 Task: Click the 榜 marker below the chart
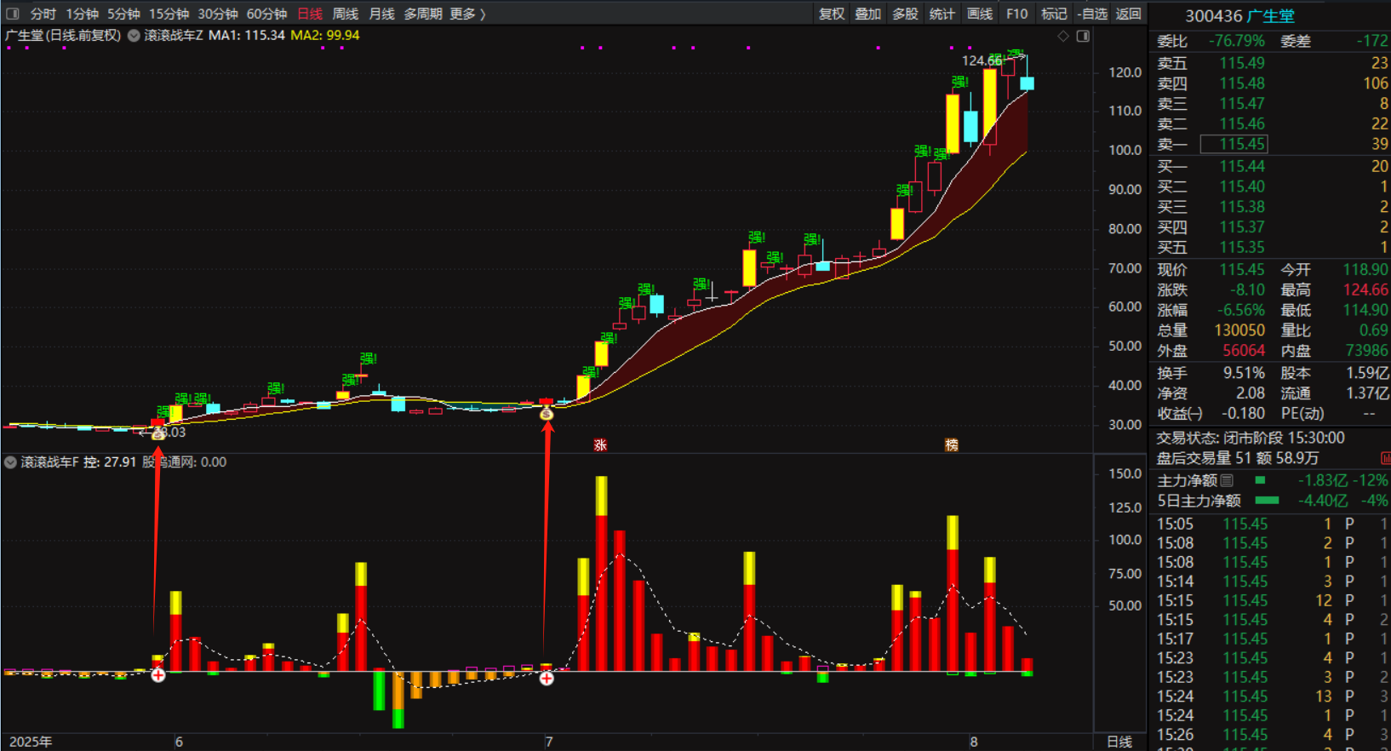point(951,444)
